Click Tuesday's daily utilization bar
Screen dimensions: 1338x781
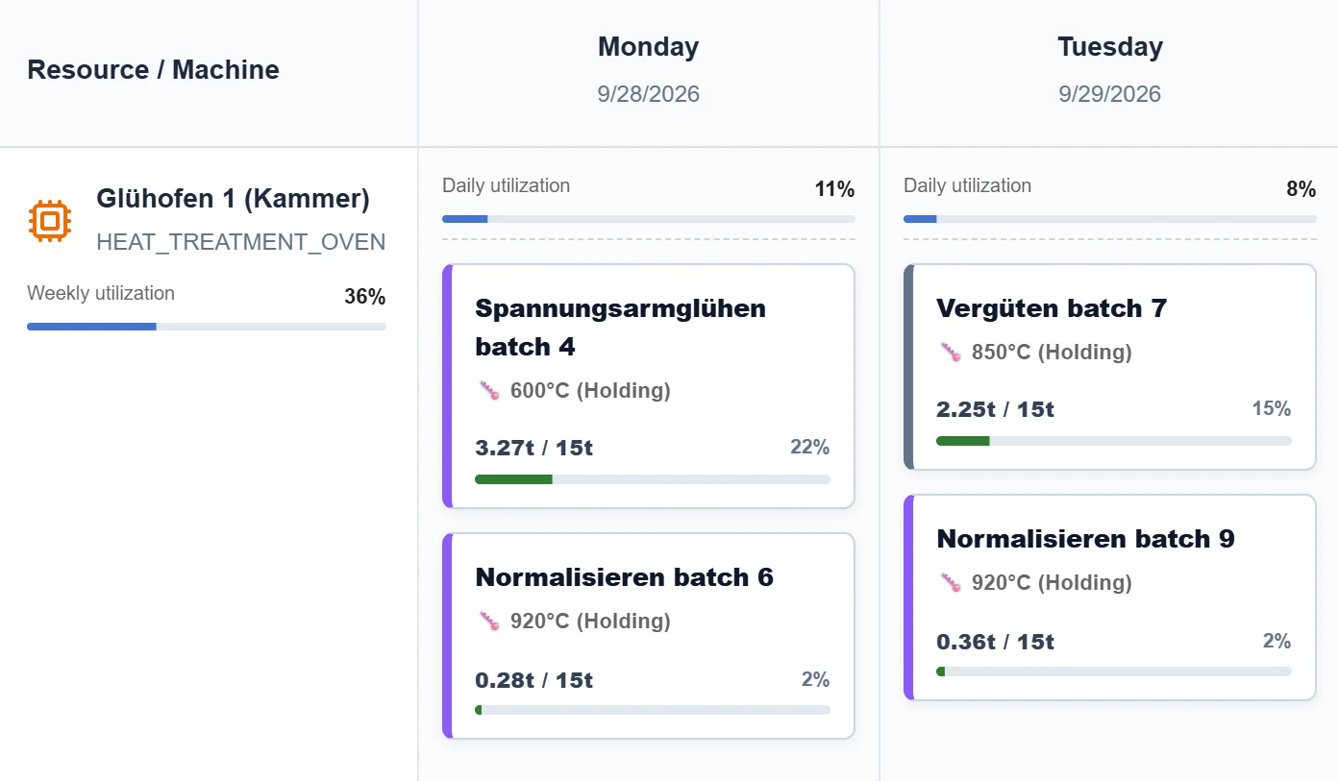coord(1110,219)
